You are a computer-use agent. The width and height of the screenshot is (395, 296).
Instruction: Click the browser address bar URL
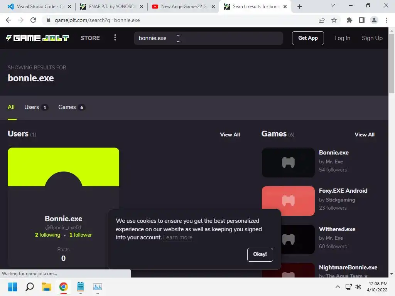(x=97, y=20)
